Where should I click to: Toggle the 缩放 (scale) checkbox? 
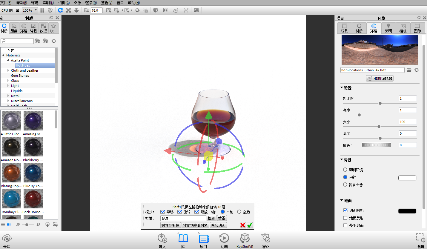(x=197, y=212)
